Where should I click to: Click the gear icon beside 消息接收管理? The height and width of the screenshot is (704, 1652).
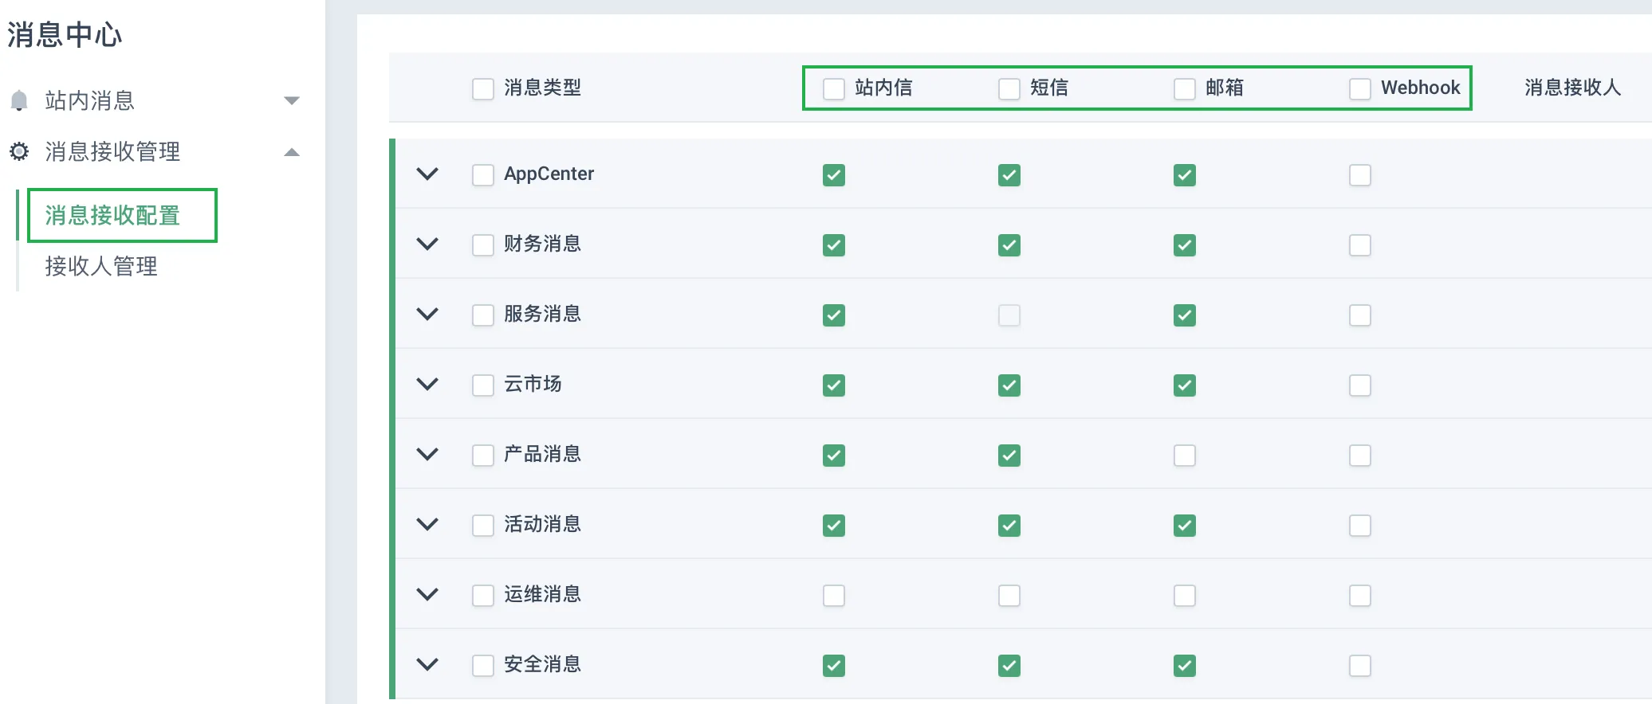pos(19,151)
